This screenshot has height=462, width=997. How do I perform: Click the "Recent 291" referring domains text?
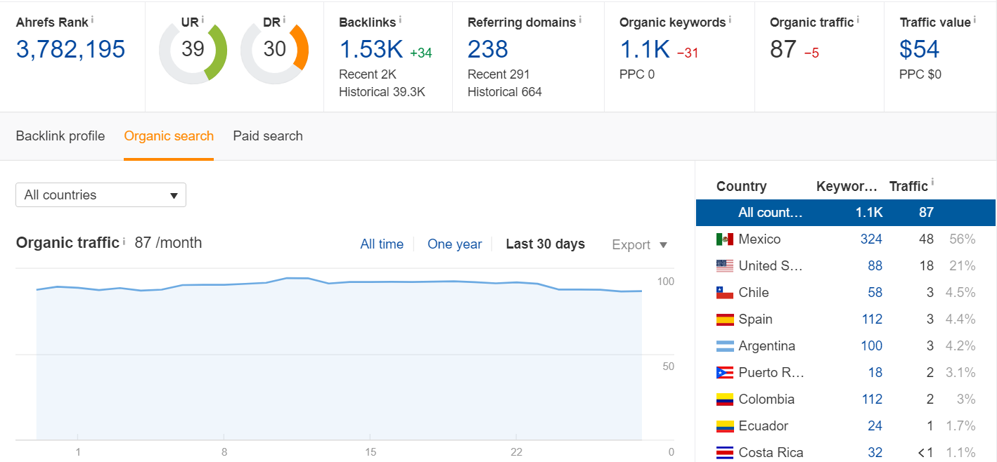click(498, 74)
